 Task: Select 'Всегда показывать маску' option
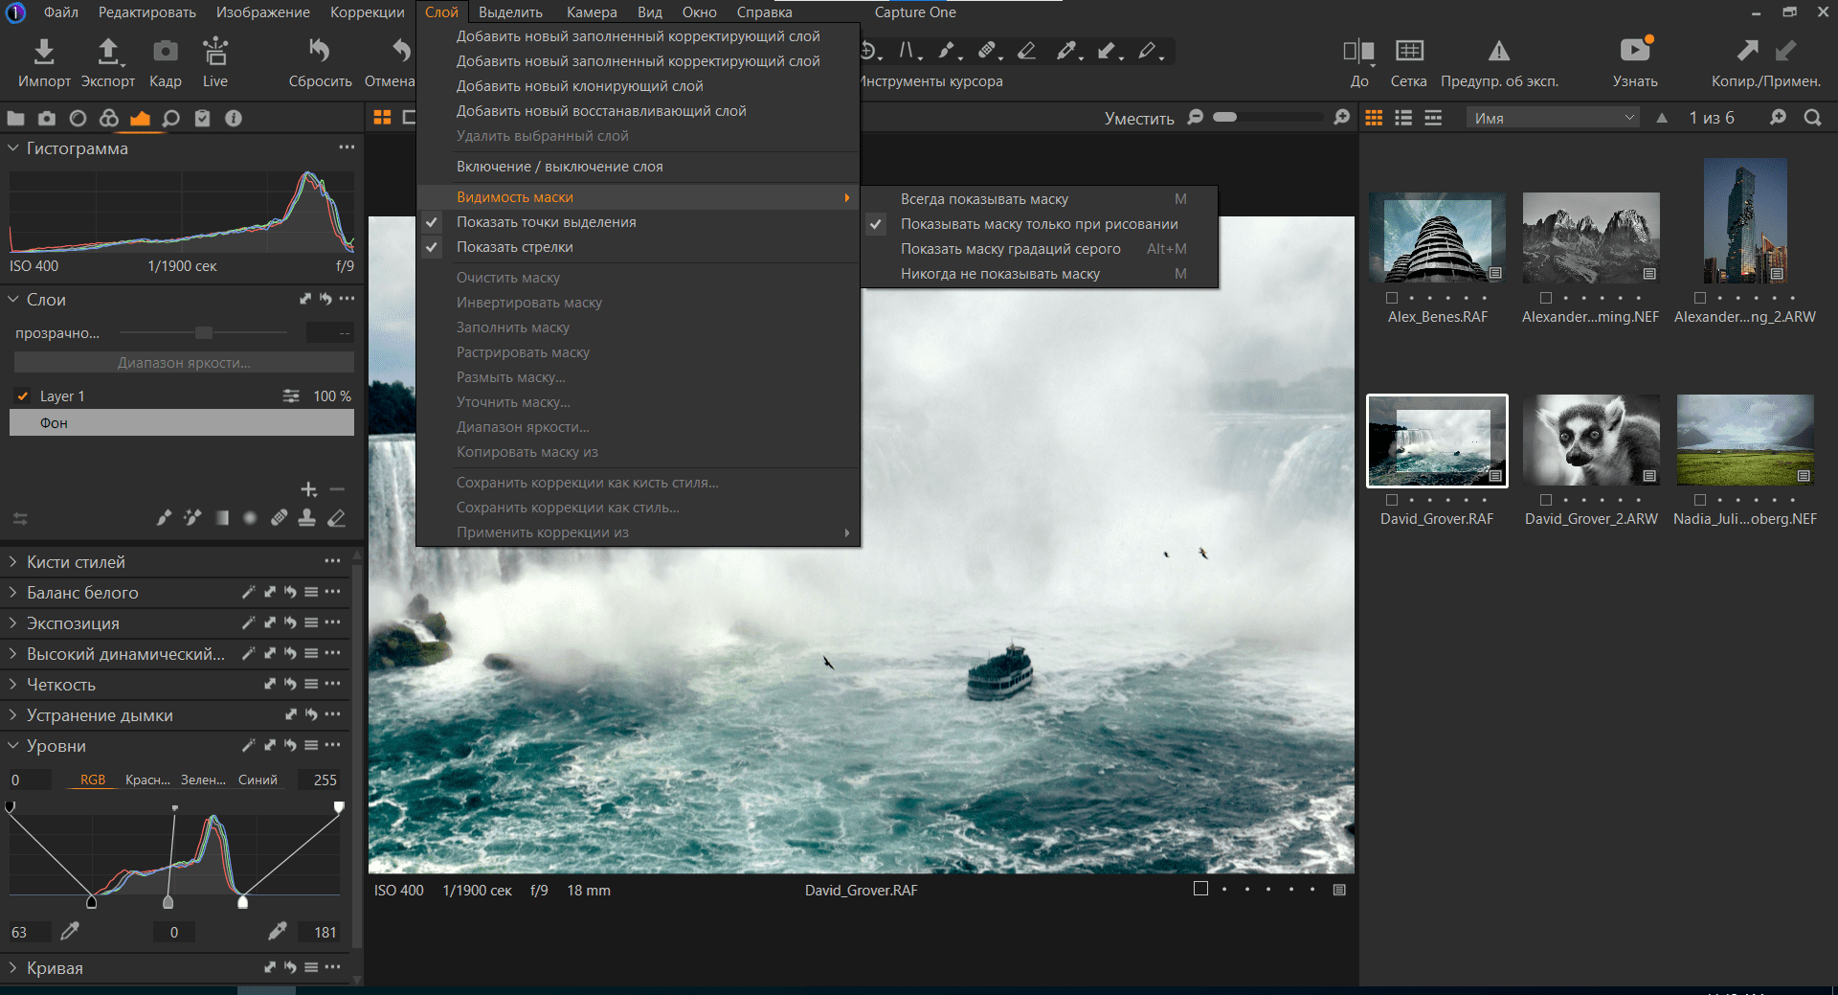(x=984, y=199)
